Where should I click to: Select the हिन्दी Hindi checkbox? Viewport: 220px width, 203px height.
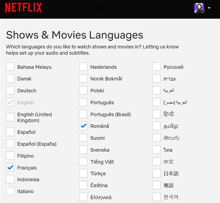tap(157, 114)
